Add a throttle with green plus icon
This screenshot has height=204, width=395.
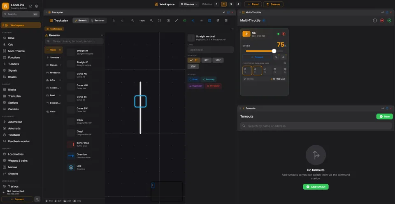tap(389, 21)
